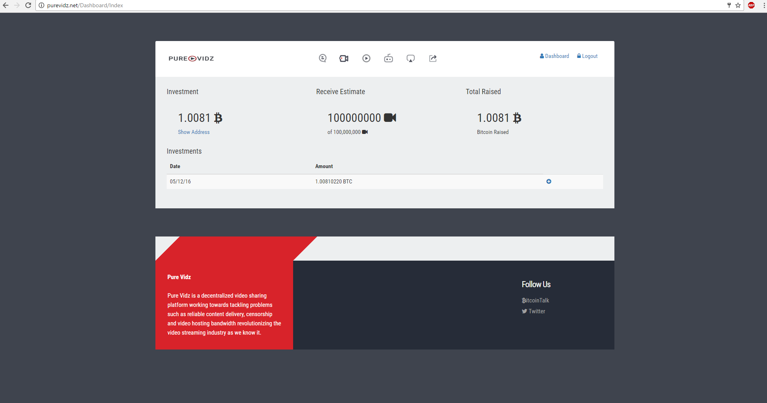The height and width of the screenshot is (403, 767).
Task: Bookmark this page with the star icon
Action: (738, 5)
